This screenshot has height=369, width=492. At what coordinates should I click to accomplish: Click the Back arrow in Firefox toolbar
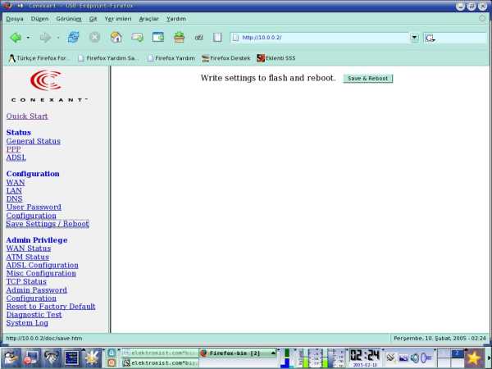[15, 38]
